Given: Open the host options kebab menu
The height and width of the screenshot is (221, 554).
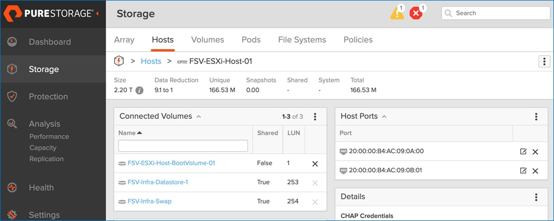Looking at the screenshot, I should tap(544, 61).
